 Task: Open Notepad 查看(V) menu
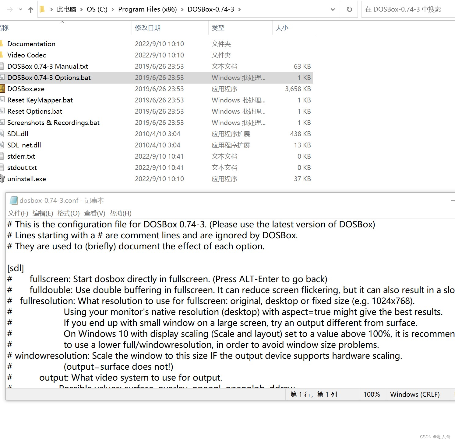point(94,213)
